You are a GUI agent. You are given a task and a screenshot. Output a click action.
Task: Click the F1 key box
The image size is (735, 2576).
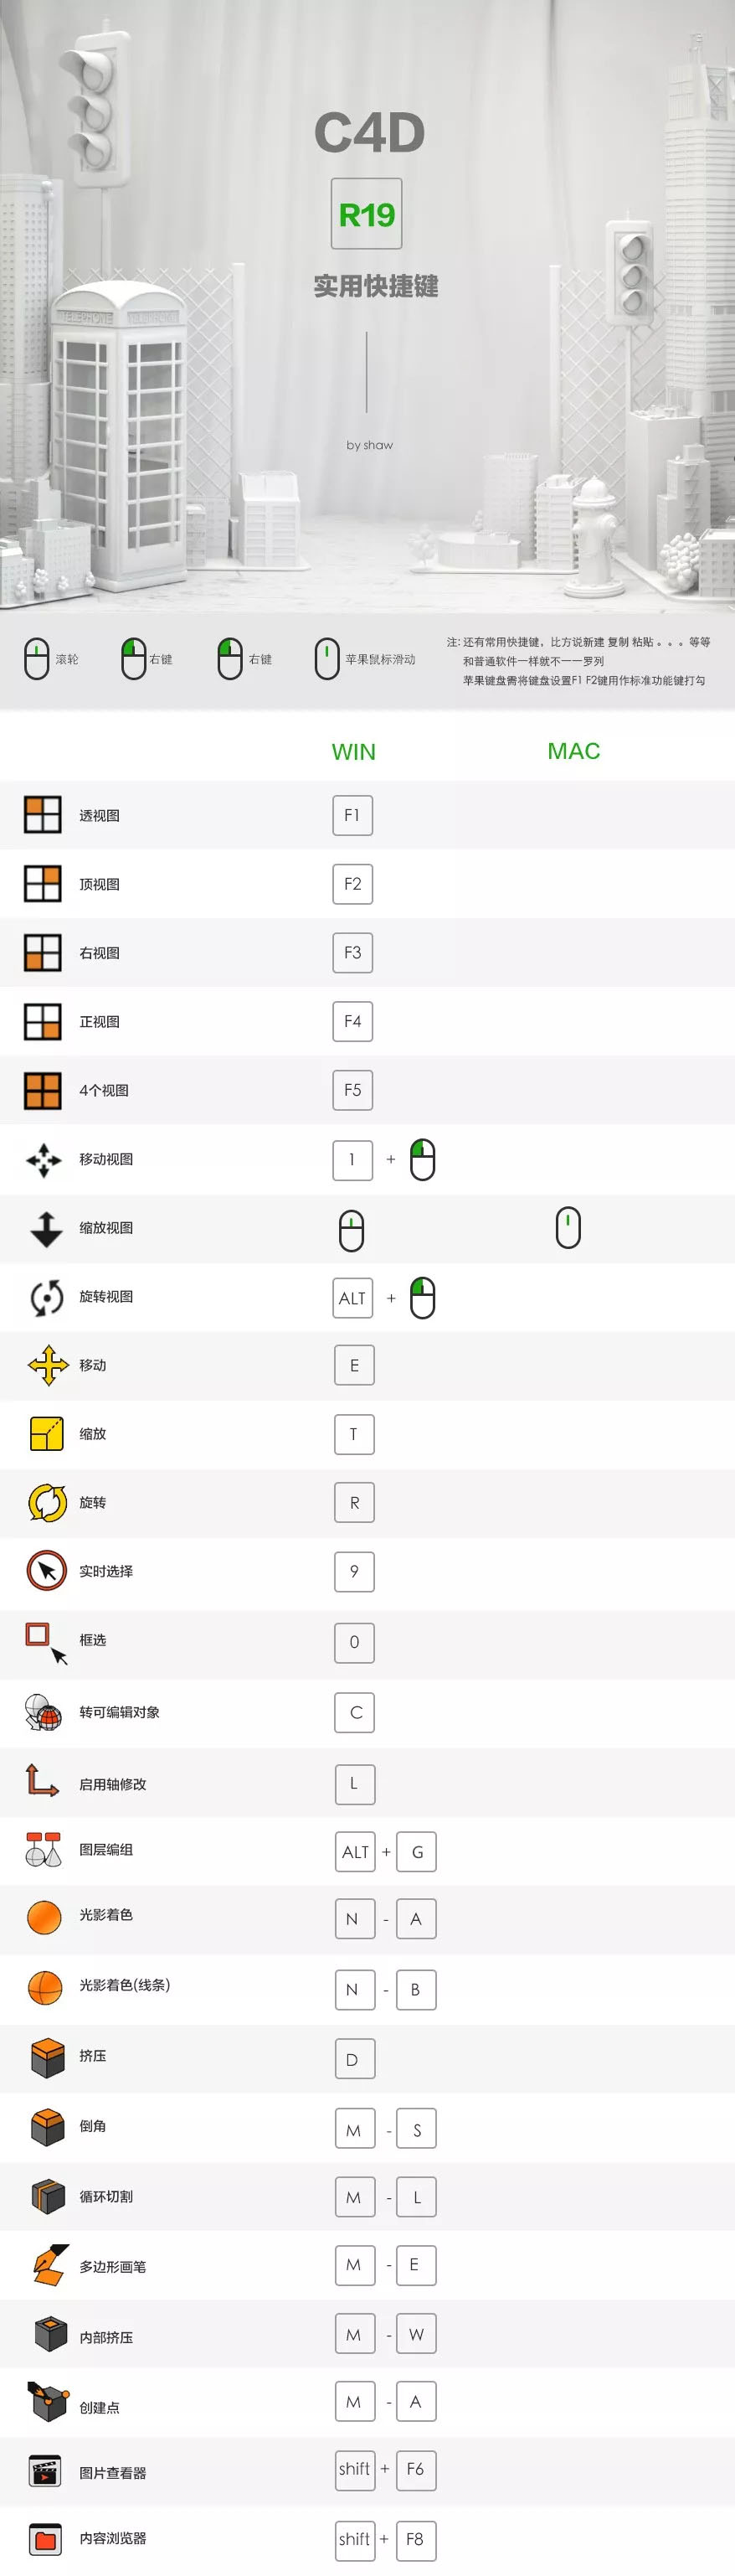[x=352, y=815]
